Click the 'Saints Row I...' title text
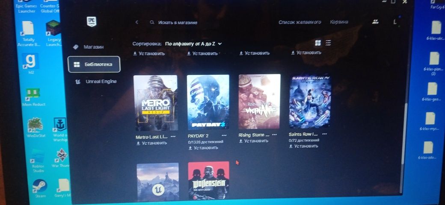 click(x=303, y=134)
